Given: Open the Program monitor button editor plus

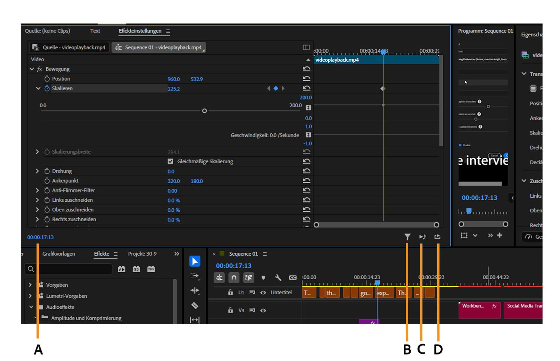Looking at the screenshot, I should pyautogui.click(x=500, y=235).
